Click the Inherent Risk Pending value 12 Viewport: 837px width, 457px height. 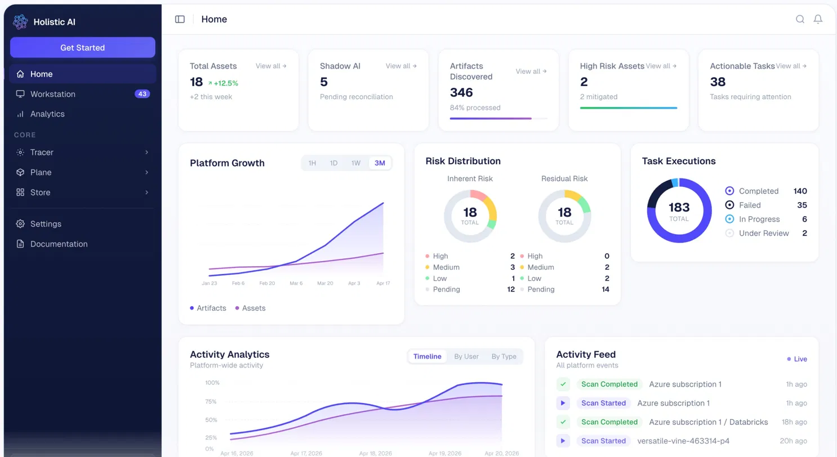511,289
